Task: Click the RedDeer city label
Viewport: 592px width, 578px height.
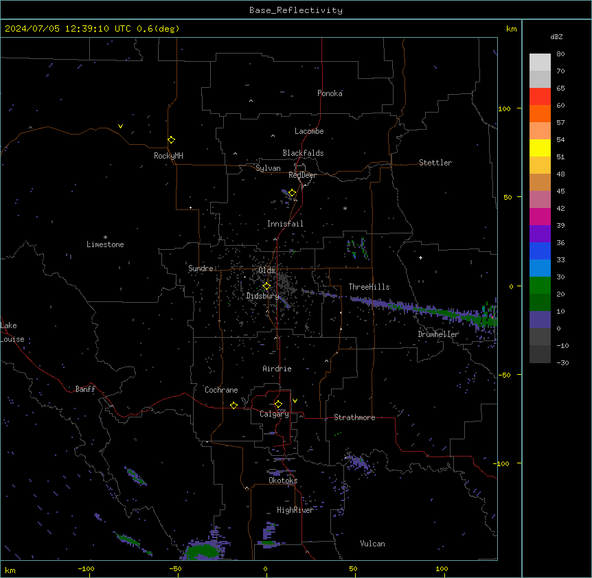Action: (302, 175)
